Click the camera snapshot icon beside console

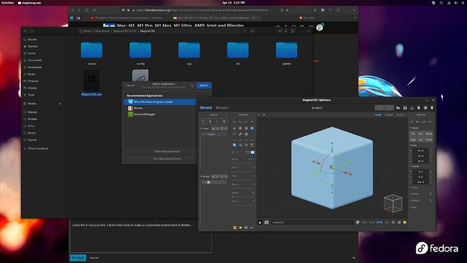267,222
